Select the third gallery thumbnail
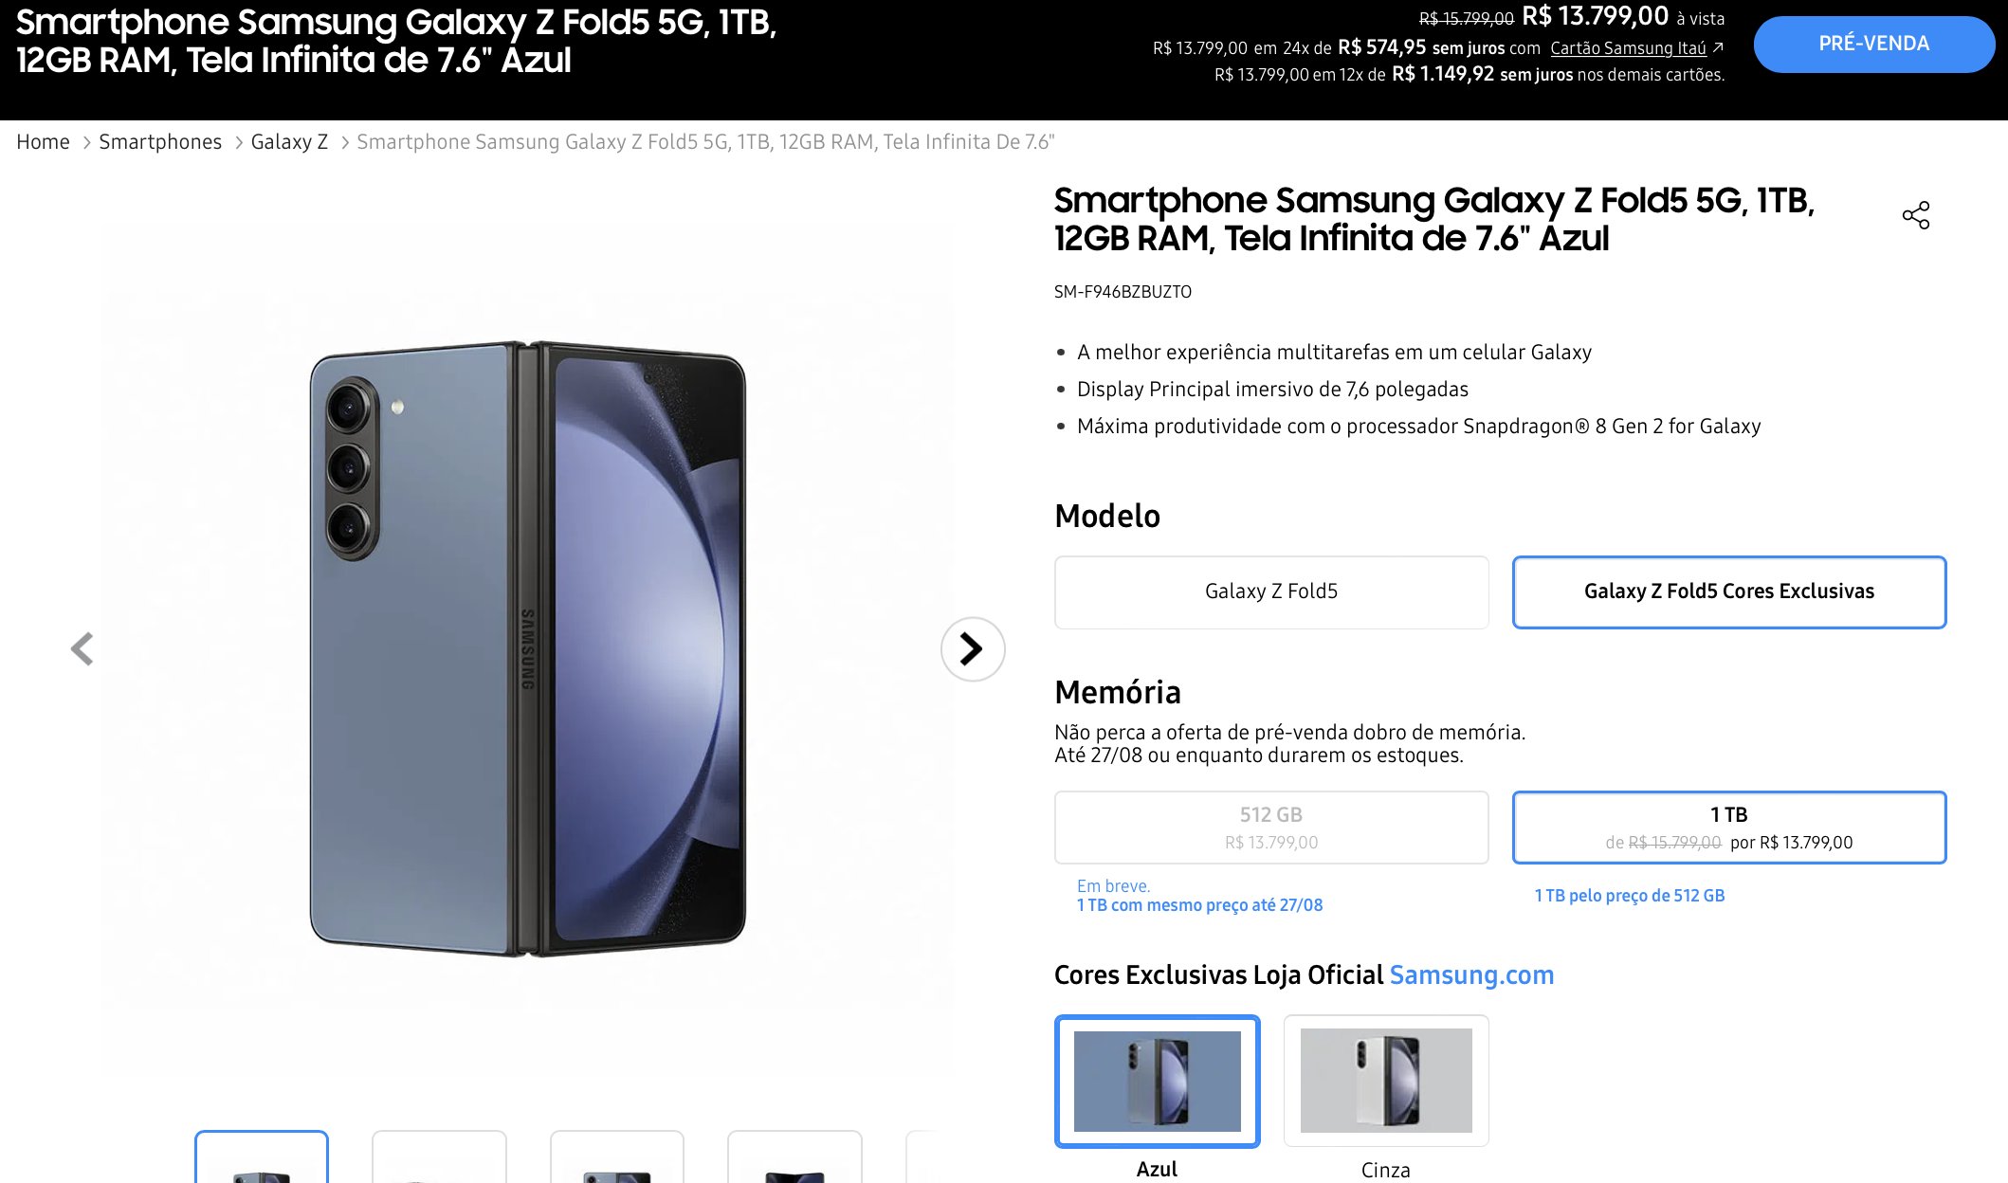This screenshot has height=1183, width=2008. pyautogui.click(x=617, y=1157)
